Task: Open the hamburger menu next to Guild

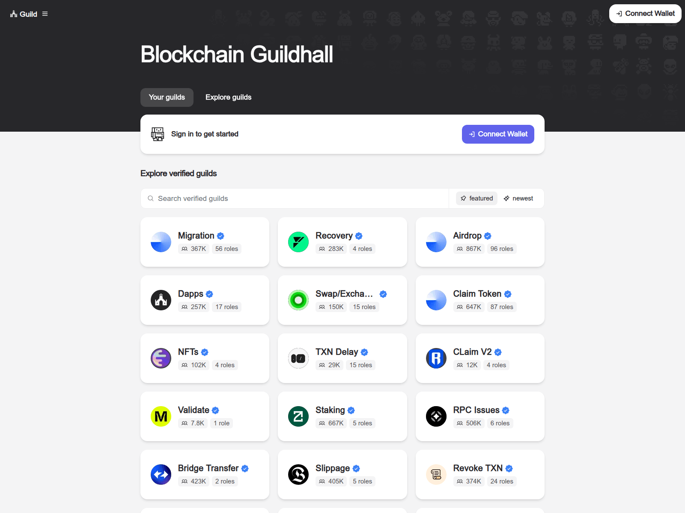Action: 45,14
